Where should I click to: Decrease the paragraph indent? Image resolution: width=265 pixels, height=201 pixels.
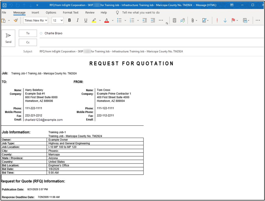coord(145,20)
